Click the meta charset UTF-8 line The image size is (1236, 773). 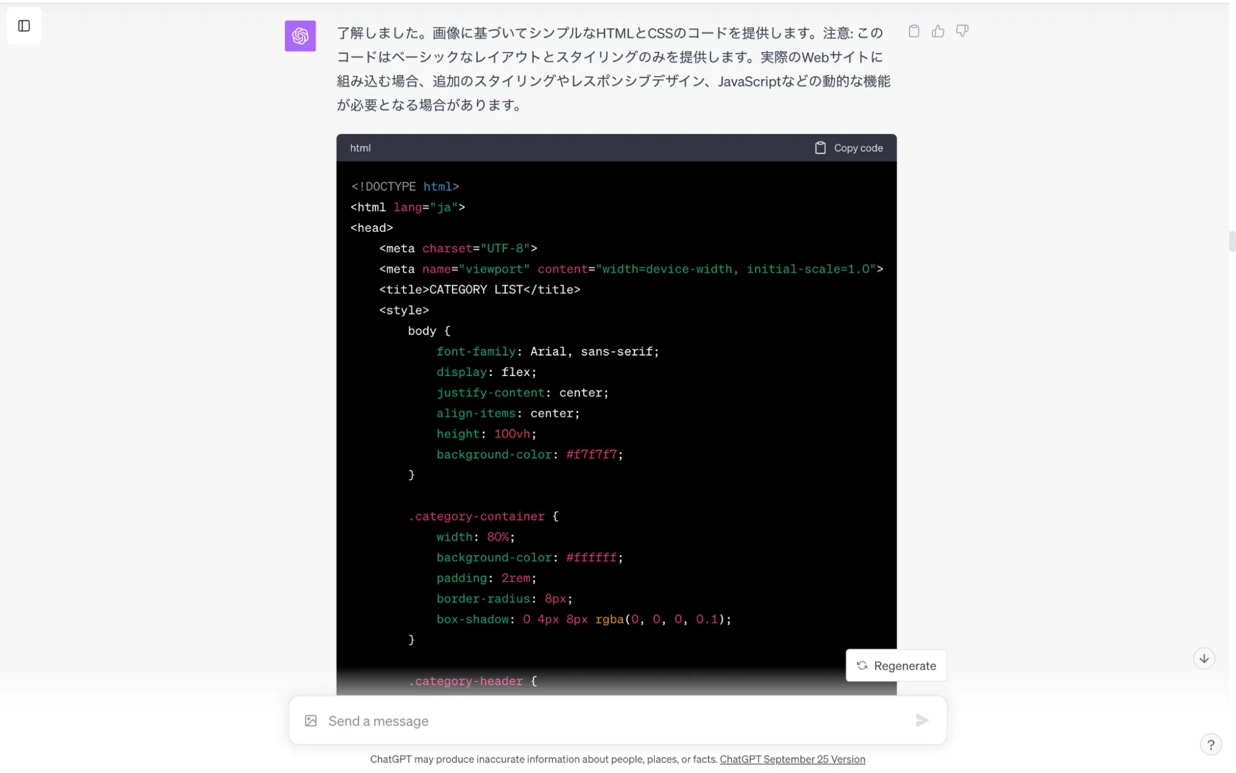coord(458,248)
